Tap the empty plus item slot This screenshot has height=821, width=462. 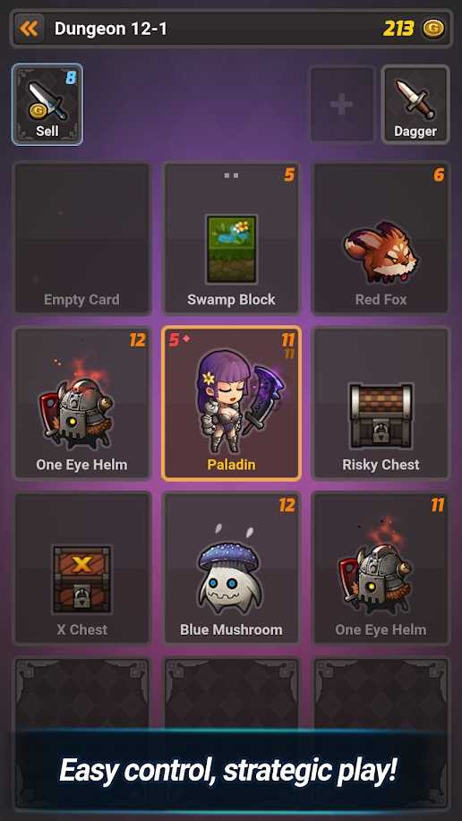(342, 104)
